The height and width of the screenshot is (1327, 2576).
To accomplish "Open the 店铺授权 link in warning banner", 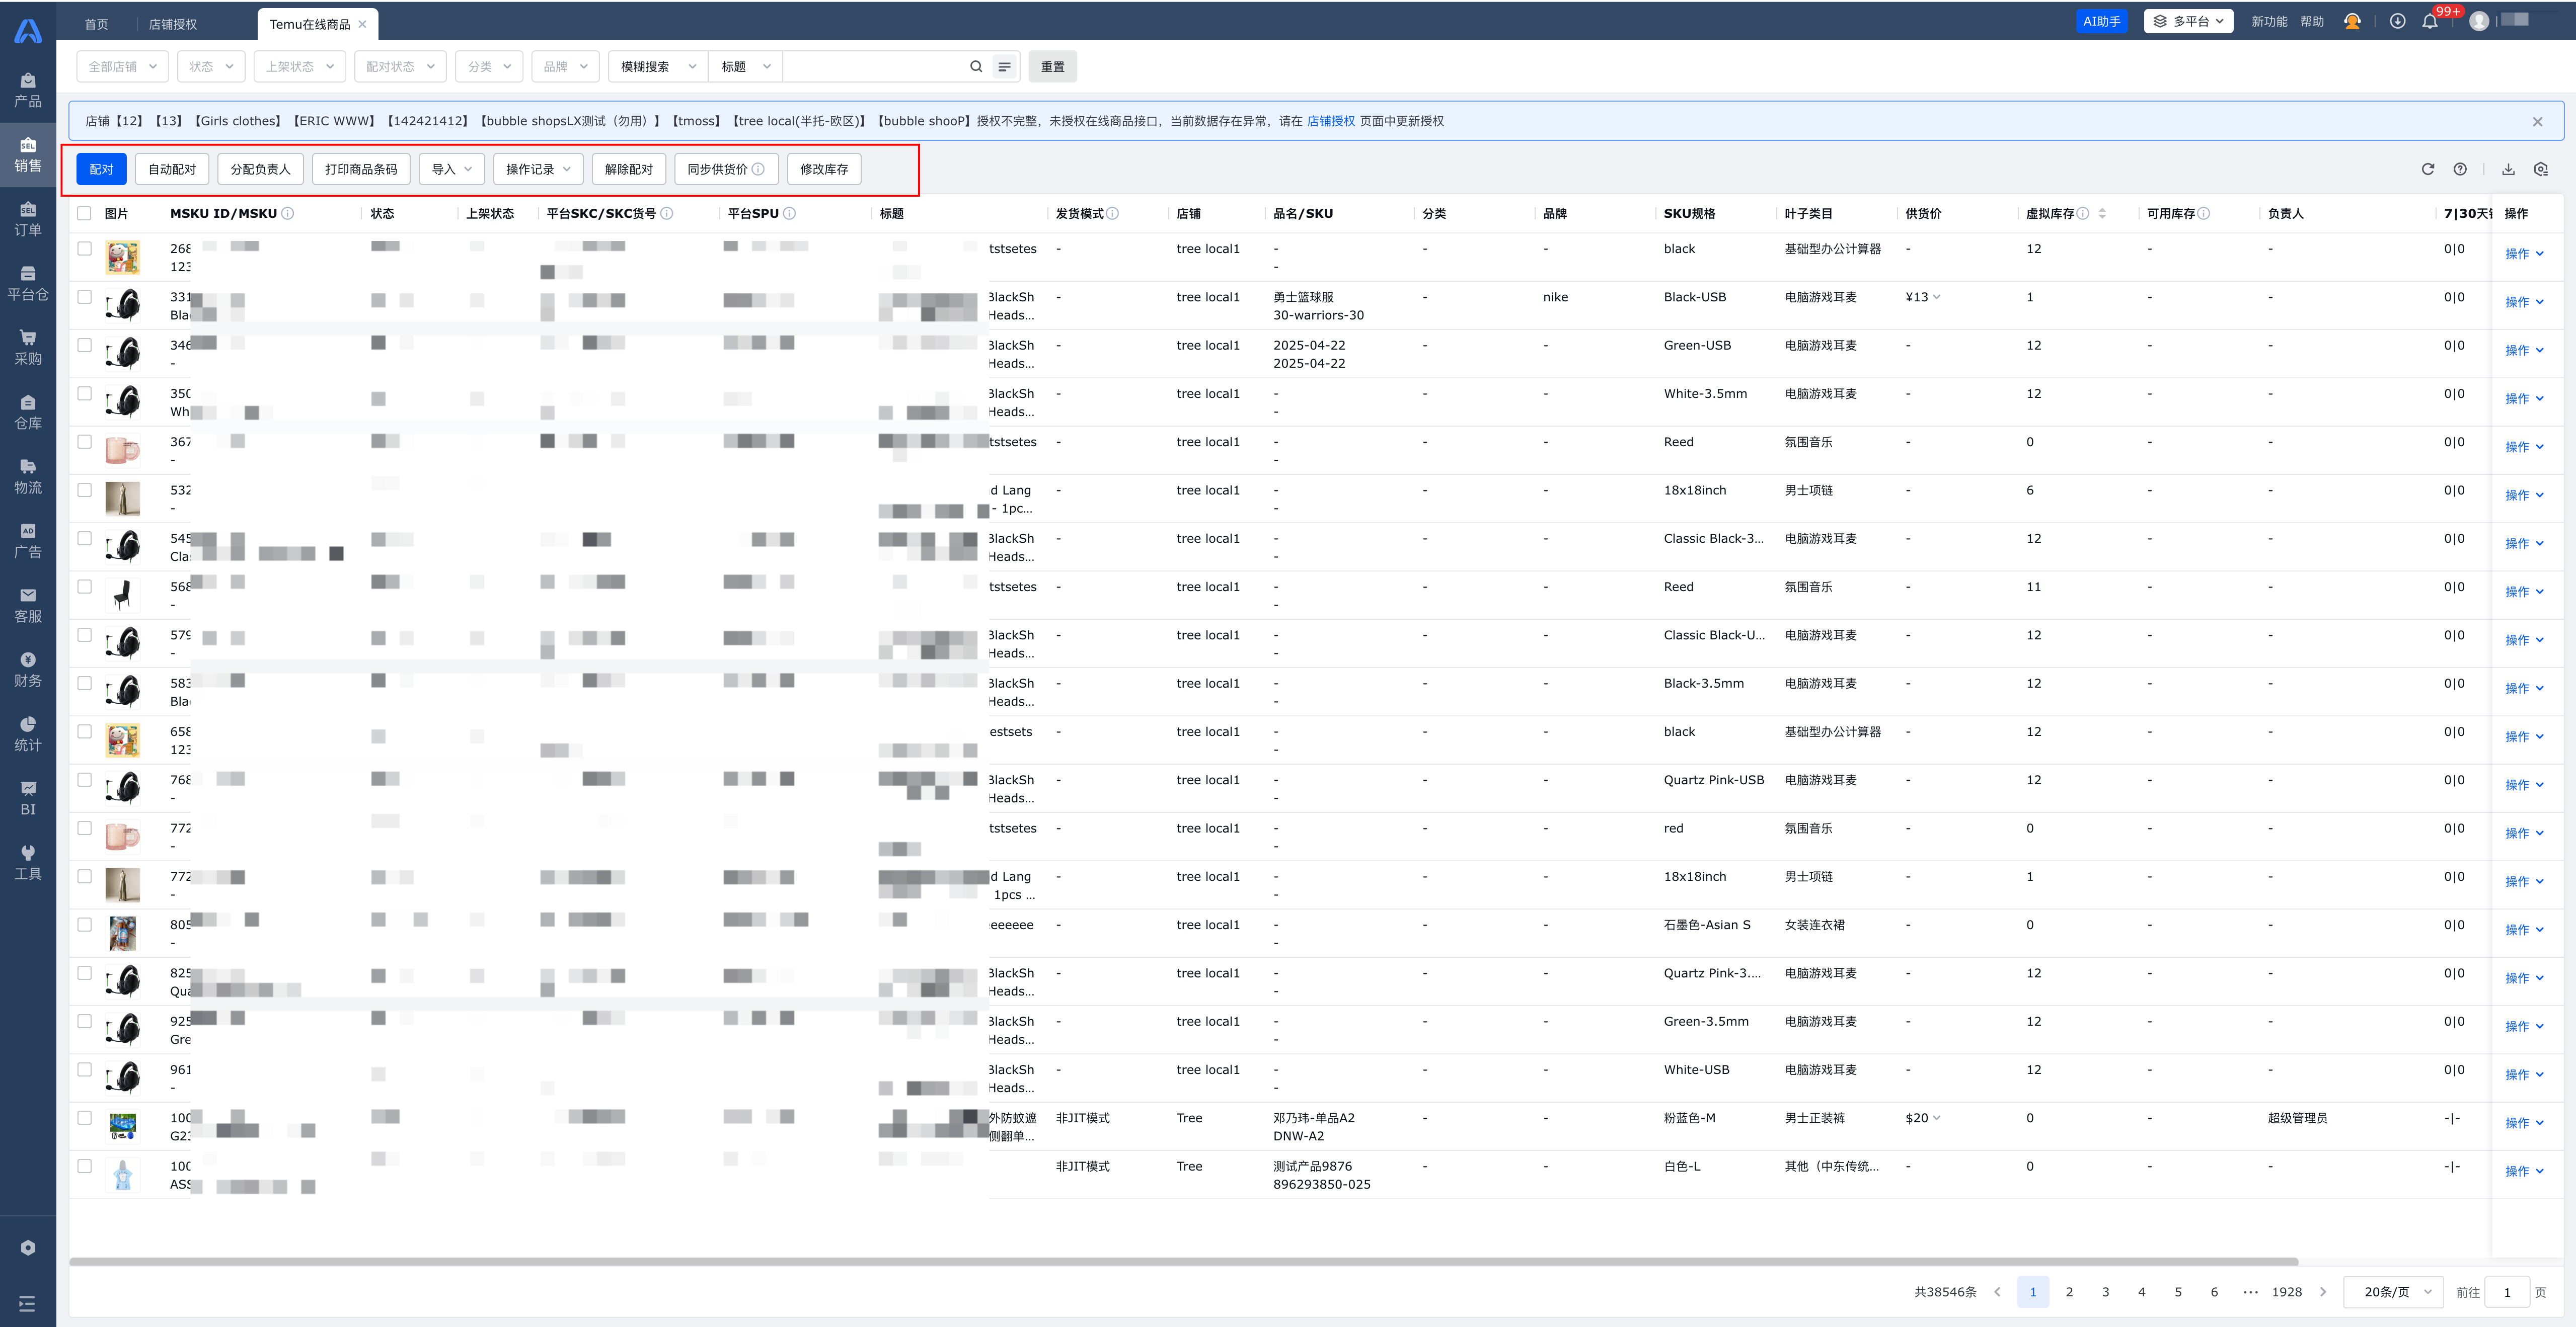I will pos(1331,121).
